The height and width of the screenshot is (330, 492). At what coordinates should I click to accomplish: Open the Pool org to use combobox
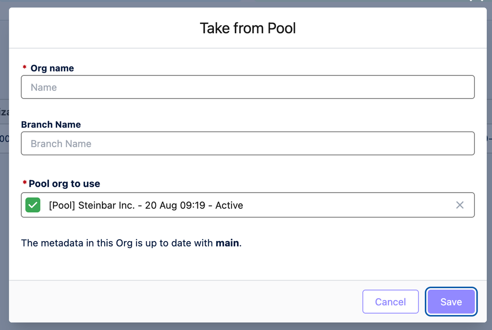coord(336,205)
